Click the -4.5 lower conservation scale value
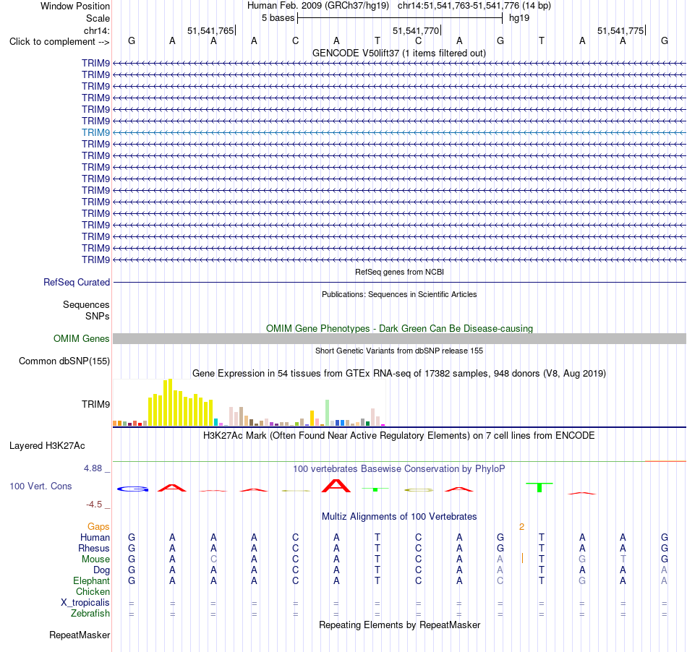 pyautogui.click(x=94, y=505)
